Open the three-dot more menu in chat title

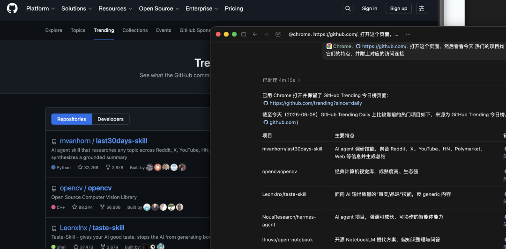point(408,34)
